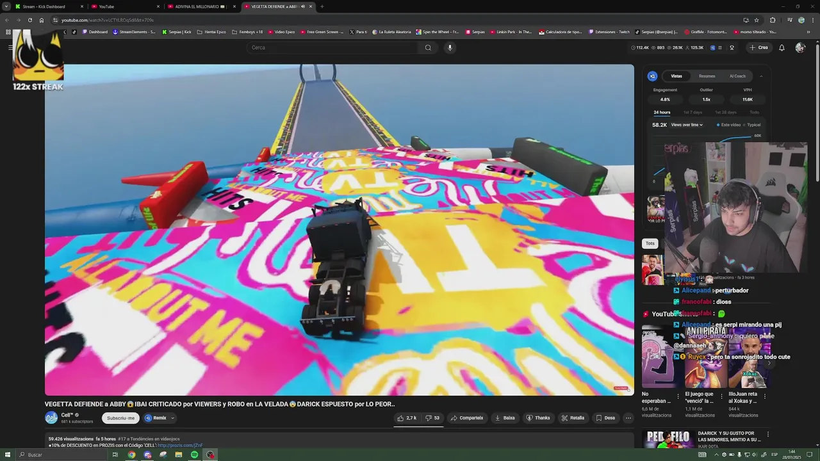The image size is (820, 461).
Task: Toggle the Este video legend item
Action: coord(729,125)
